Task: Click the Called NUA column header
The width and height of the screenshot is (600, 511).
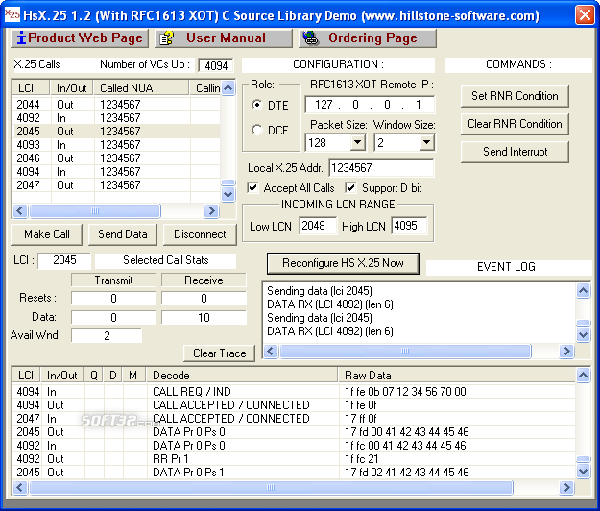Action: tap(142, 88)
